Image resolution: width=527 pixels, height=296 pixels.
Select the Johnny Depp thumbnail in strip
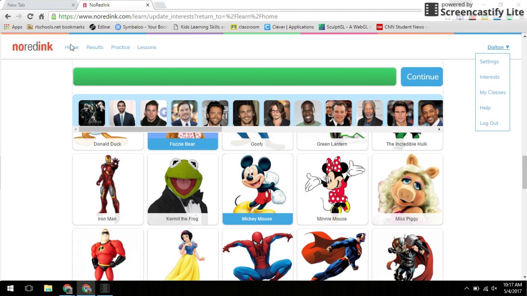click(x=277, y=113)
